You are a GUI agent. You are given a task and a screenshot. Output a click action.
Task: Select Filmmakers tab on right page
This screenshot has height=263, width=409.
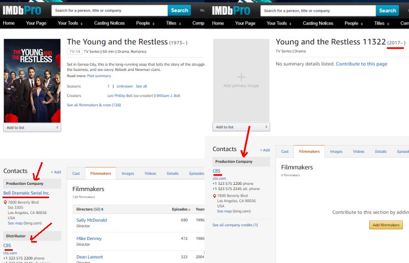[x=309, y=152]
